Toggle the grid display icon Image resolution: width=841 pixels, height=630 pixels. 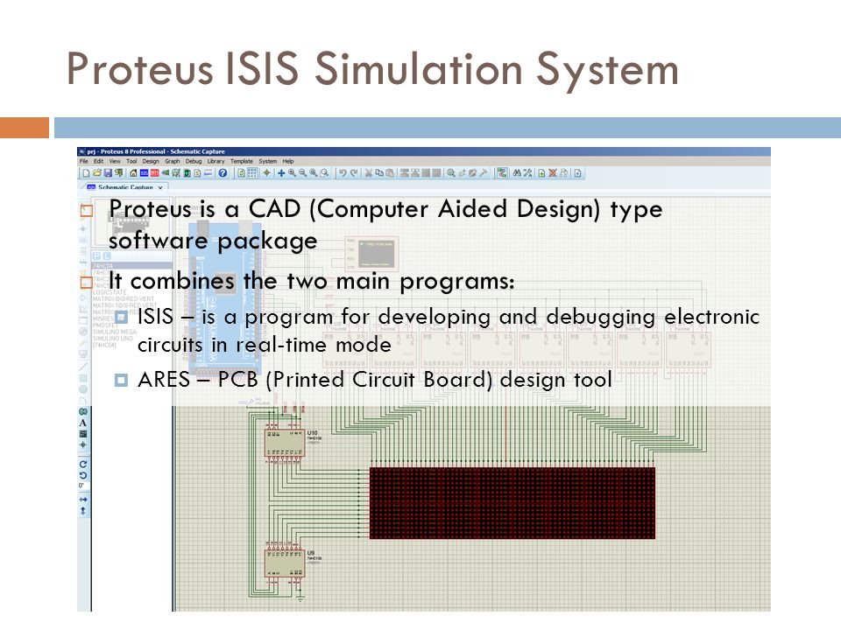(252, 173)
